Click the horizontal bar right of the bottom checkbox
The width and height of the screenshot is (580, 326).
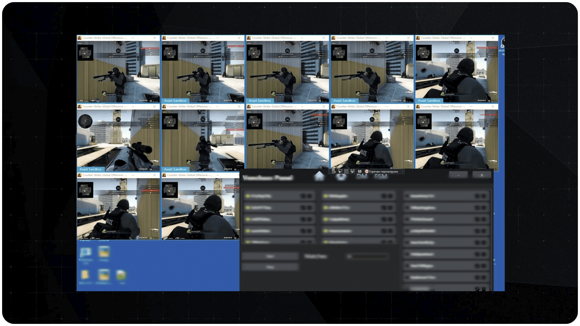(x=370, y=257)
